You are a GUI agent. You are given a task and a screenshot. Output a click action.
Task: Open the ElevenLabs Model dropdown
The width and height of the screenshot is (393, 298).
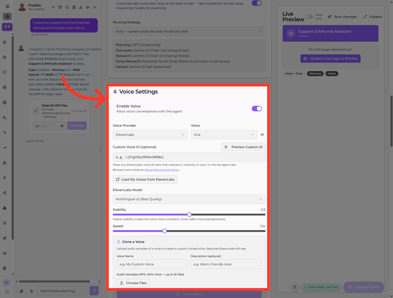(x=189, y=199)
